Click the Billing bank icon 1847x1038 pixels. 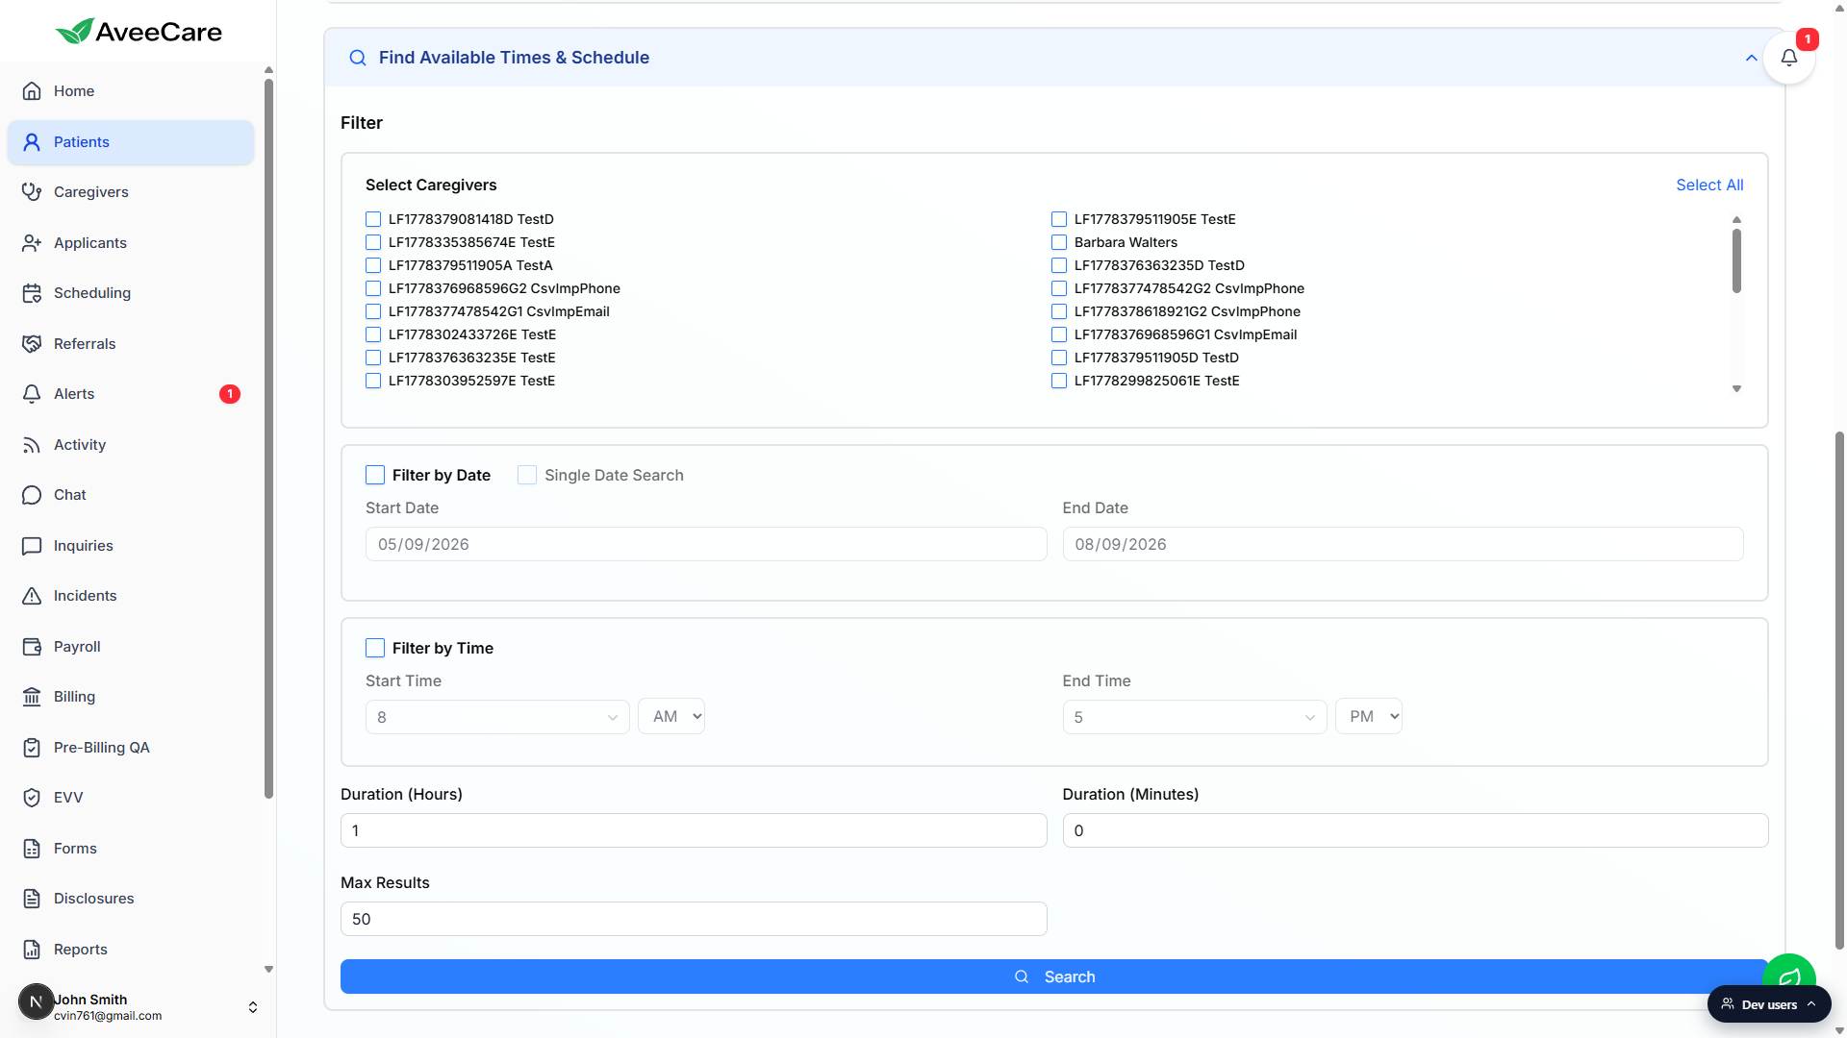click(32, 697)
